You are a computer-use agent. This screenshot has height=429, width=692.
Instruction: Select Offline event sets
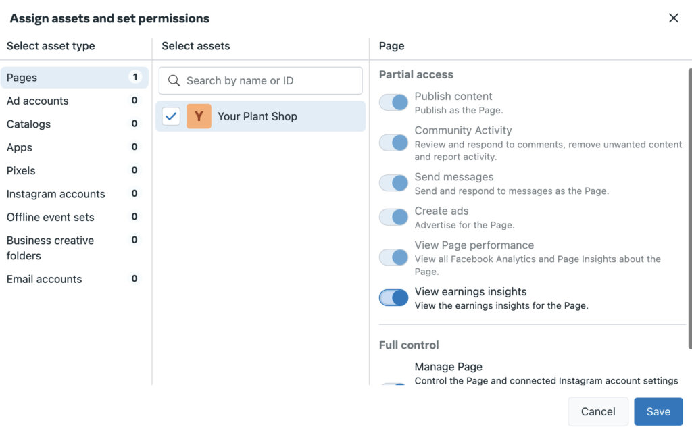pyautogui.click(x=51, y=217)
